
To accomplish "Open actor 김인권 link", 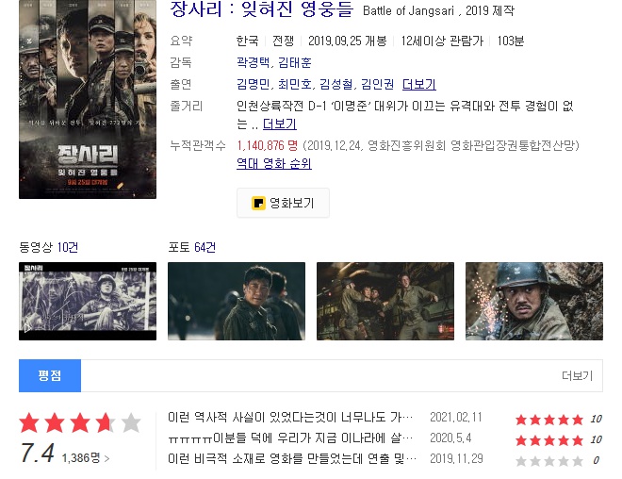I will click(x=378, y=84).
